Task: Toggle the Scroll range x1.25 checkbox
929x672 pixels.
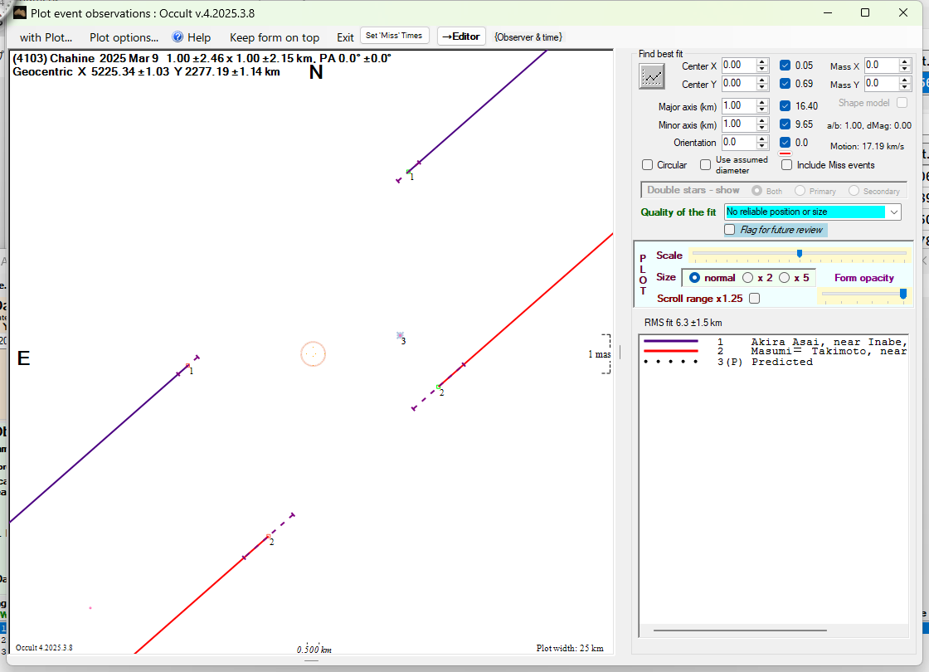Action: (754, 299)
